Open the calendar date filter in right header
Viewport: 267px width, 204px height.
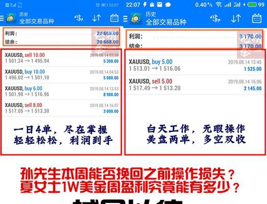coord(257,18)
